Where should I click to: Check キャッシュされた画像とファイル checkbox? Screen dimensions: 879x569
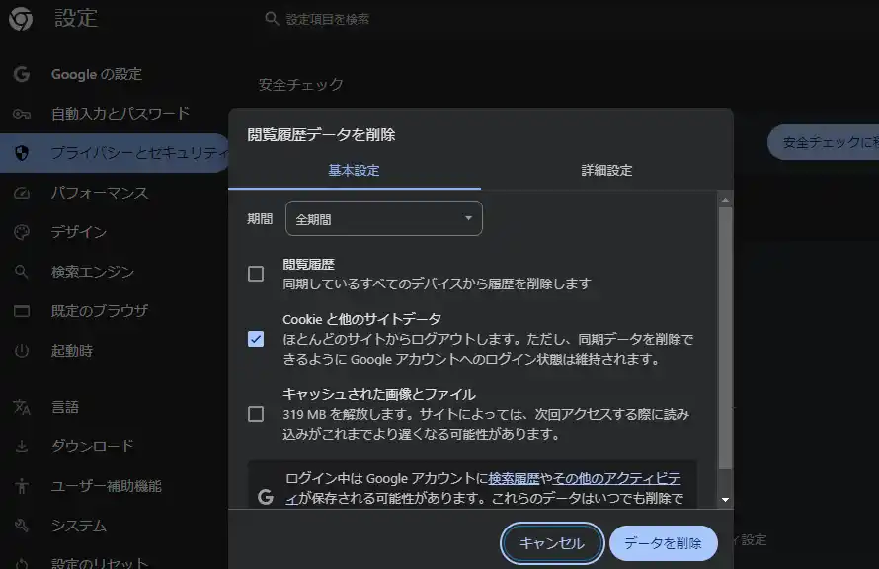click(x=256, y=414)
